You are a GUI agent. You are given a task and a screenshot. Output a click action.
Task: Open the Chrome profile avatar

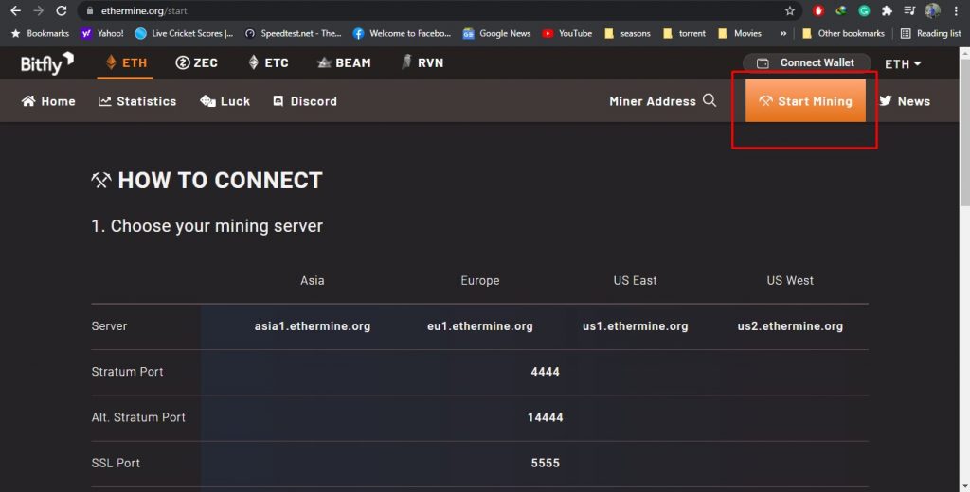pyautogui.click(x=932, y=10)
